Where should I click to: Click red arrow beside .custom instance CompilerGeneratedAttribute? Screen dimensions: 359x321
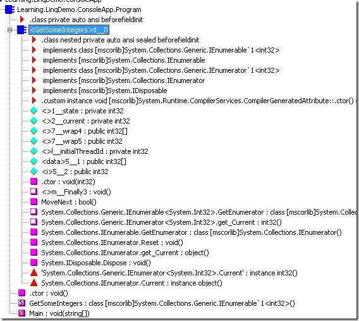pyautogui.click(x=34, y=101)
